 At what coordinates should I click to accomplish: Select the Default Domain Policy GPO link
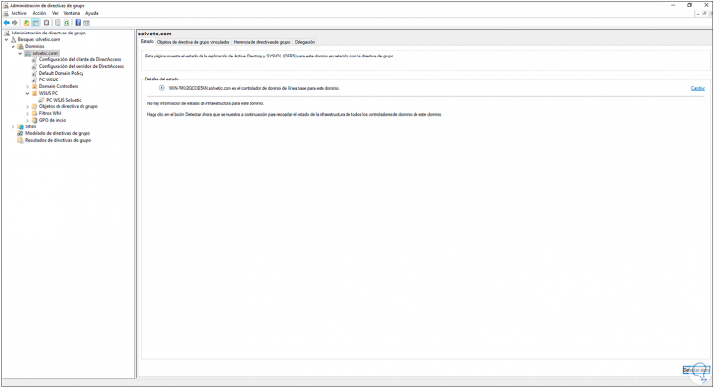[61, 73]
